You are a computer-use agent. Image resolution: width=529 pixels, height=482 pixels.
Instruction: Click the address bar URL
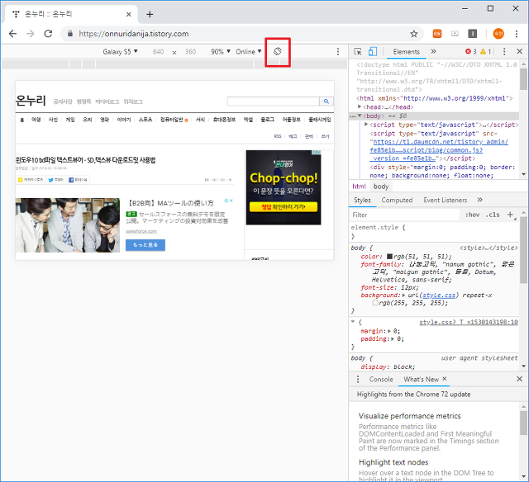[134, 34]
